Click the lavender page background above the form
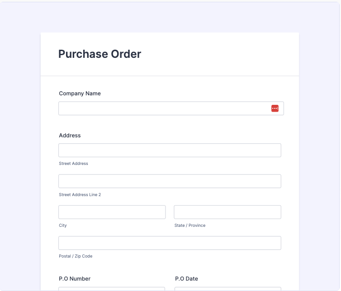341x291 pixels. click(x=170, y=16)
